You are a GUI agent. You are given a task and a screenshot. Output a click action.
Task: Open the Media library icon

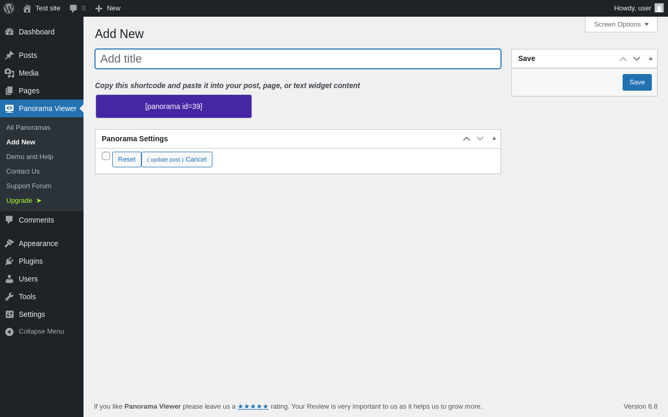coord(9,73)
